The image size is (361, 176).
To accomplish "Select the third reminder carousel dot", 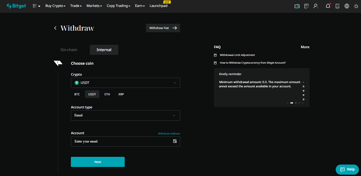I will [296, 103].
